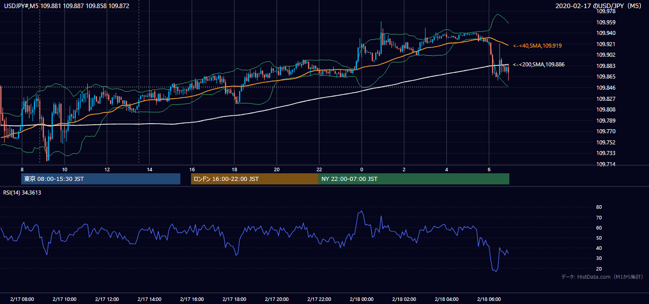Image resolution: width=649 pixels, height=304 pixels.
Task: Click the 2/17 14:00 date label
Action: coord(149,299)
